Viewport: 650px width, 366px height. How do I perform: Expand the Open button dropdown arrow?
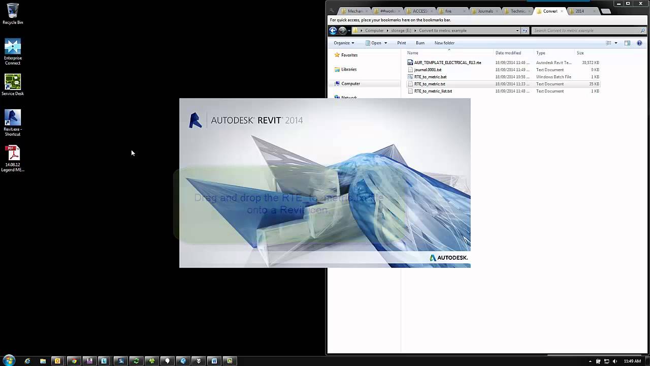[x=386, y=43]
